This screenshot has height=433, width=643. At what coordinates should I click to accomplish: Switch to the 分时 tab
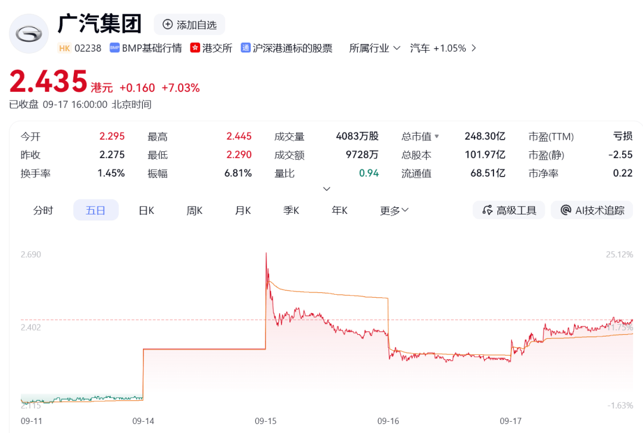click(x=43, y=210)
